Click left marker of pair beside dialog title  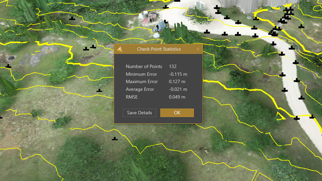pos(86,49)
